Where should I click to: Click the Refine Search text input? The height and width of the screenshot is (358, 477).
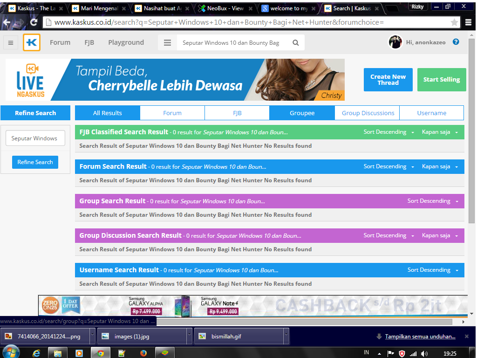point(35,138)
